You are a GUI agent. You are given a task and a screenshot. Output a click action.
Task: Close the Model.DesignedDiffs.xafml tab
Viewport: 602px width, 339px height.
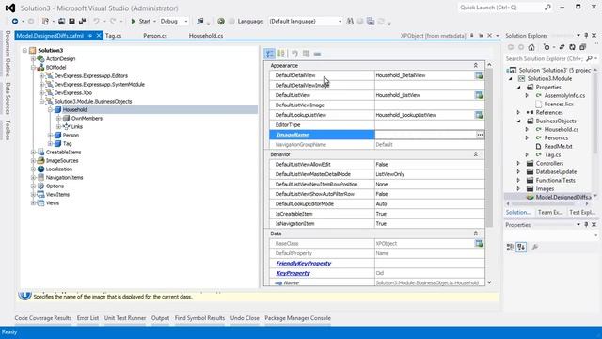99,36
